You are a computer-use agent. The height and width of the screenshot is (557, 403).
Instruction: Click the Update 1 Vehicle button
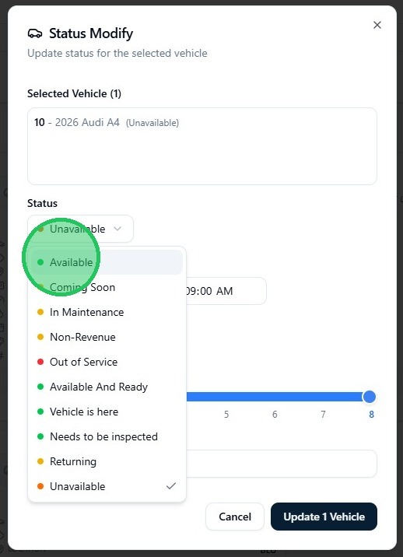324,517
